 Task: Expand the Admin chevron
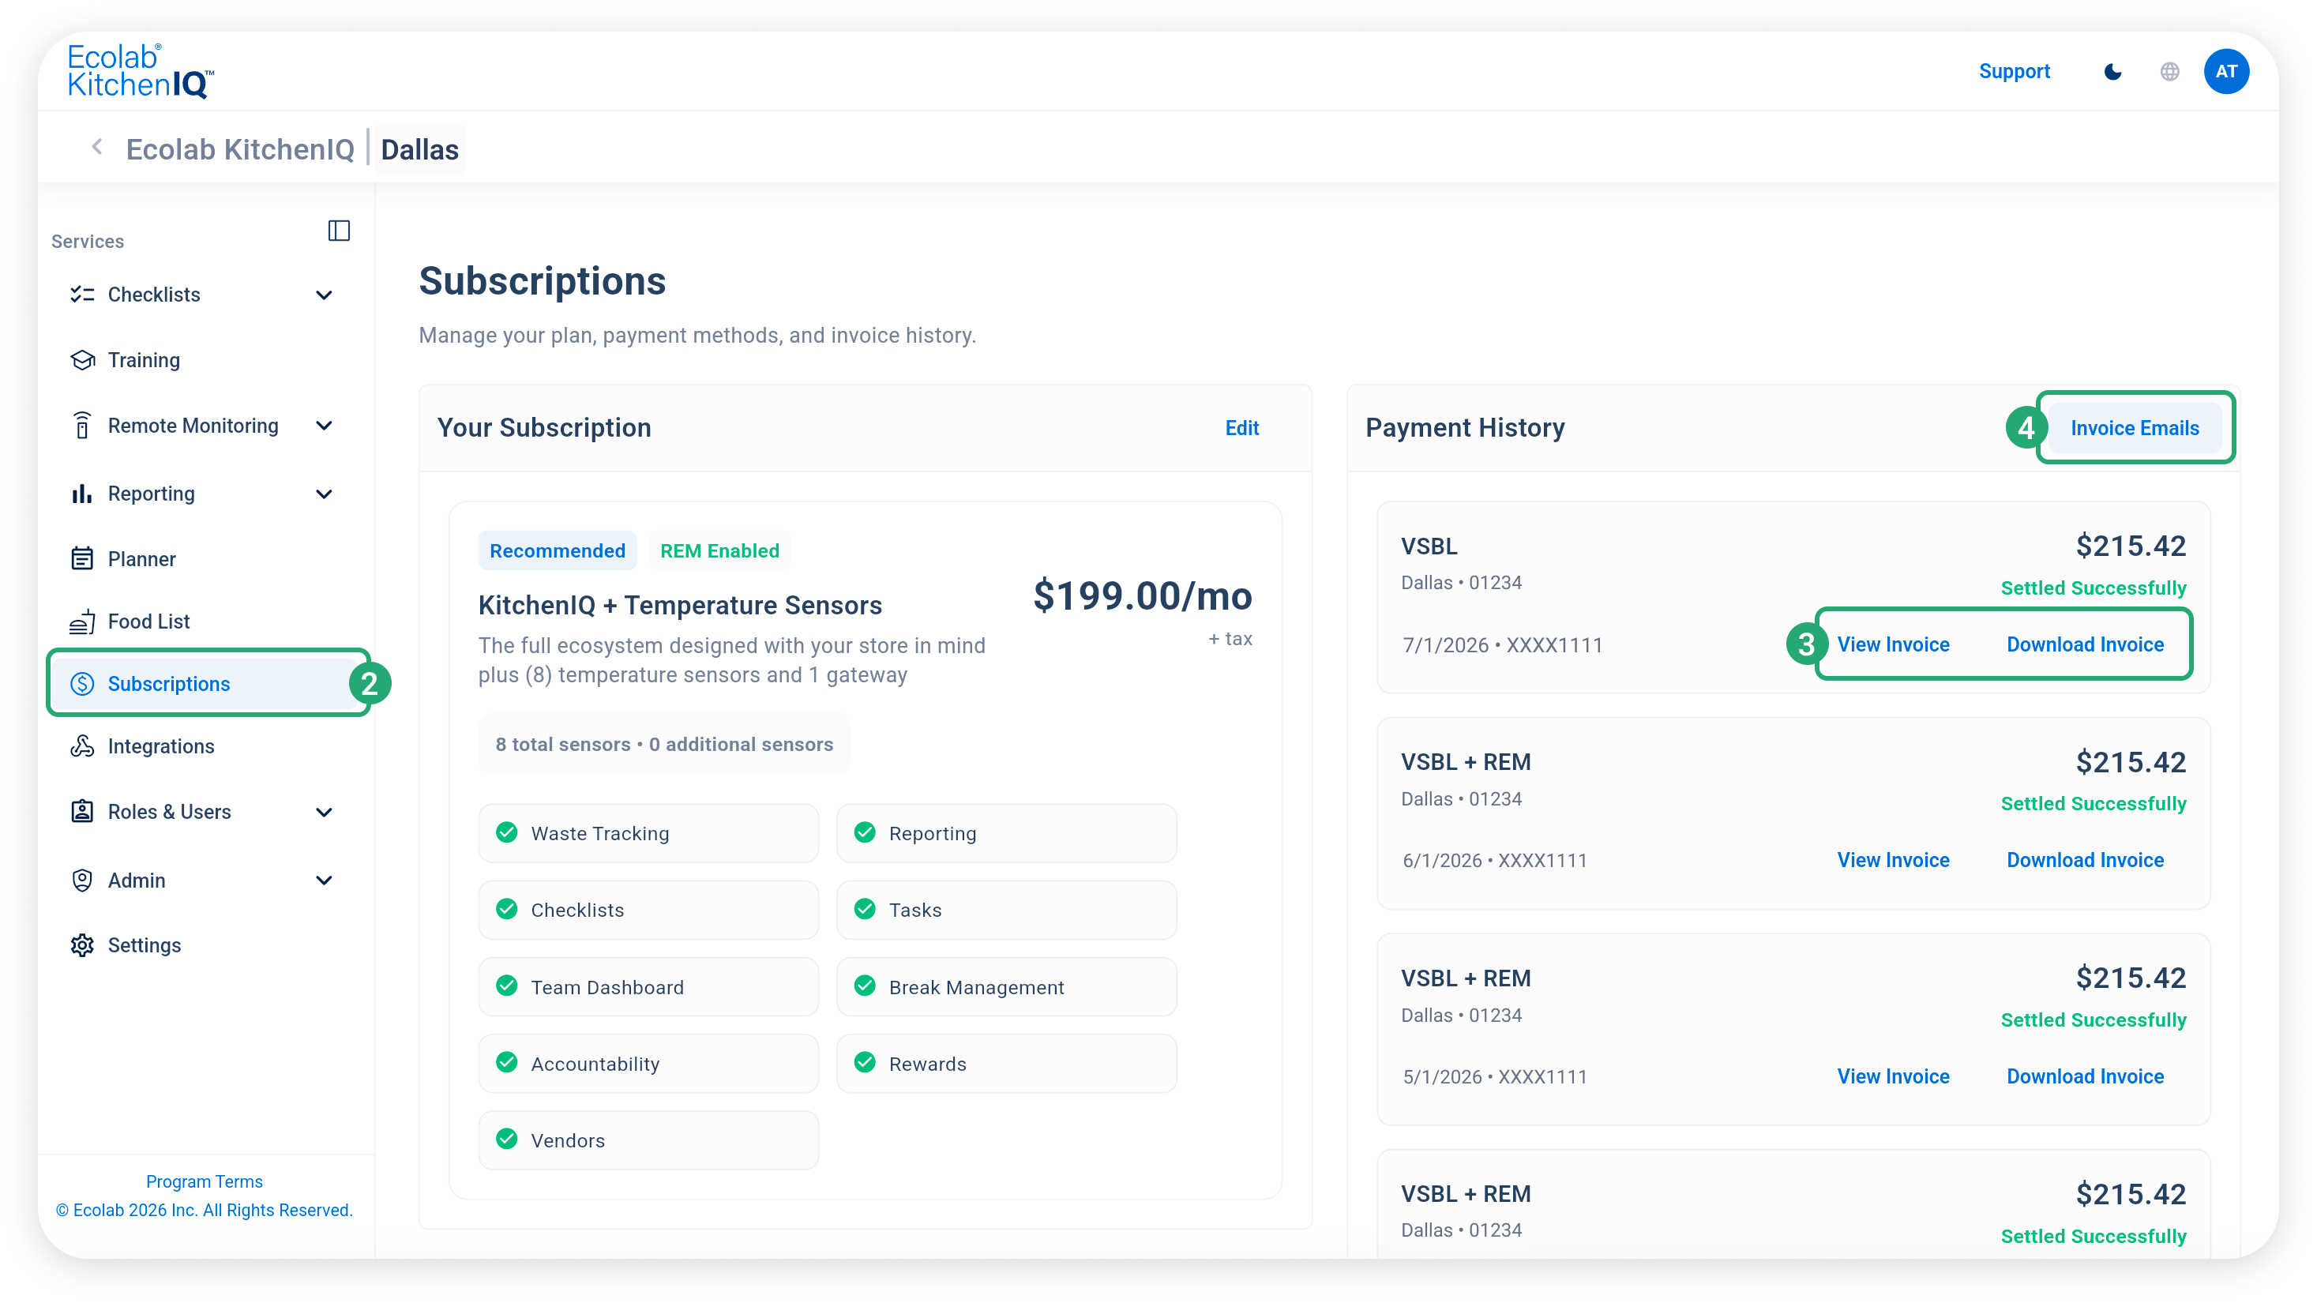pyautogui.click(x=325, y=881)
